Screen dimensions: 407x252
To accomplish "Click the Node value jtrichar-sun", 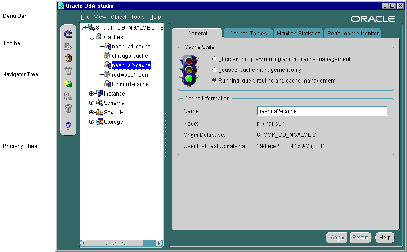I will pyautogui.click(x=270, y=124).
